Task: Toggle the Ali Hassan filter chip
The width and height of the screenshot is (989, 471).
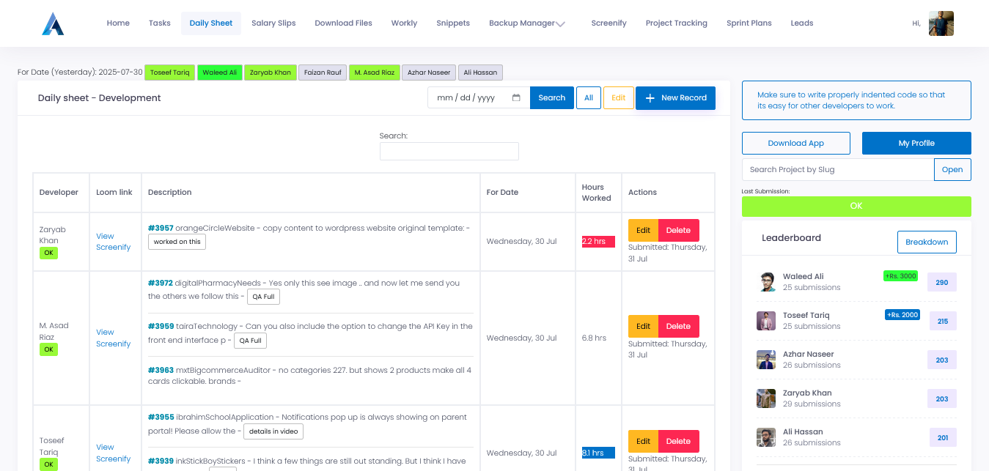Action: coord(480,73)
